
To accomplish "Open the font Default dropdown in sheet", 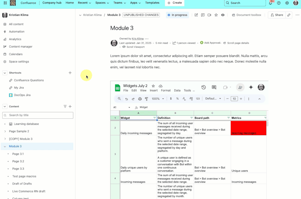I will pyautogui.click(x=213, y=99).
